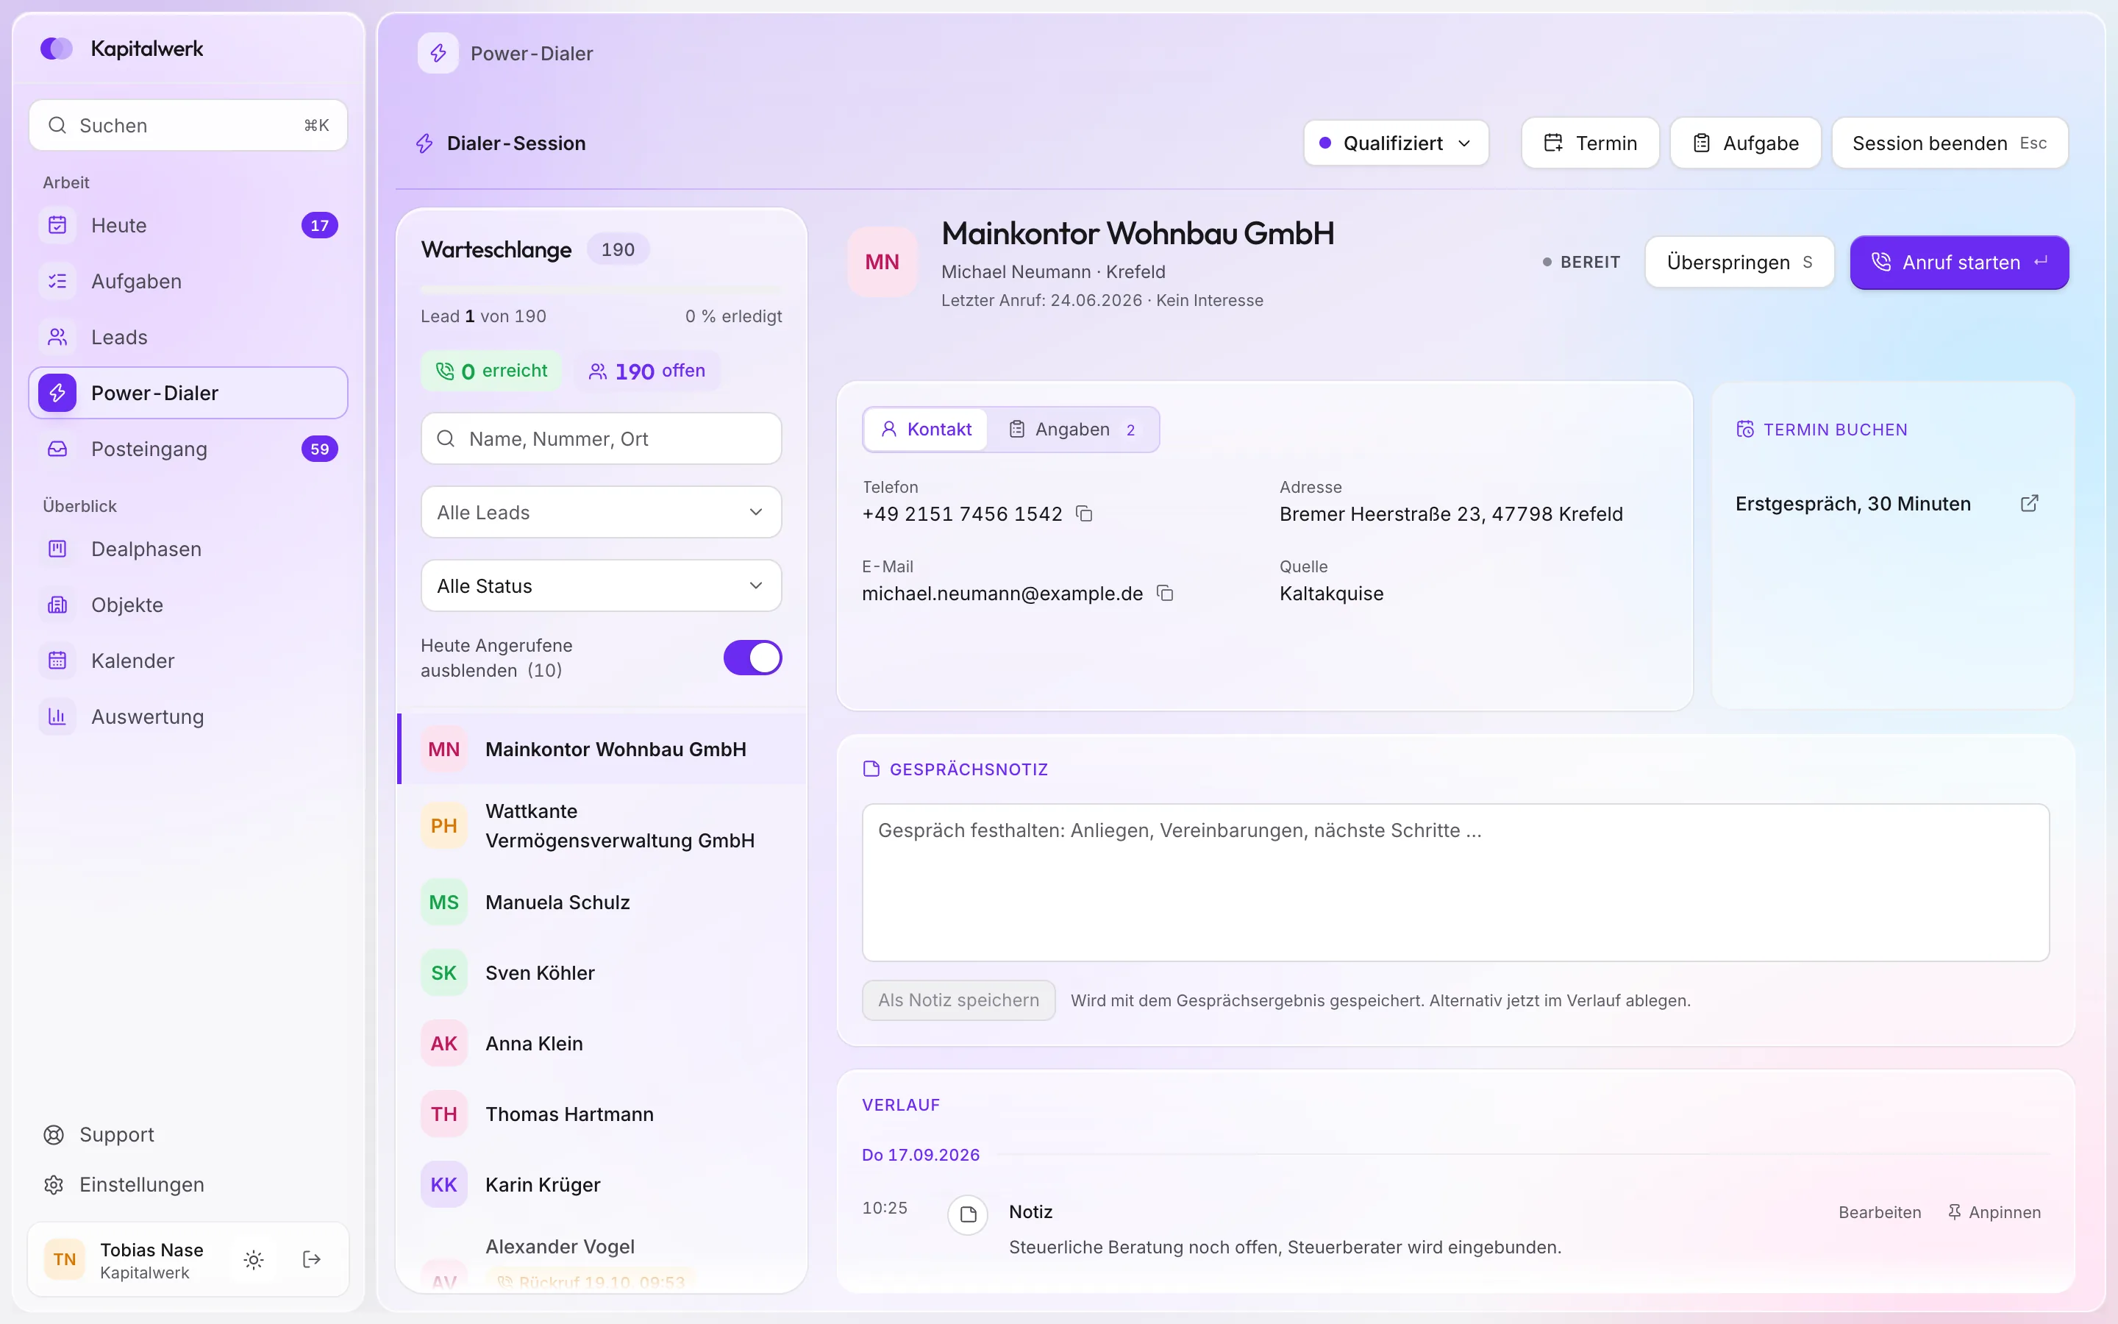
Task: Start the call with Anruf starten
Action: [1958, 263]
